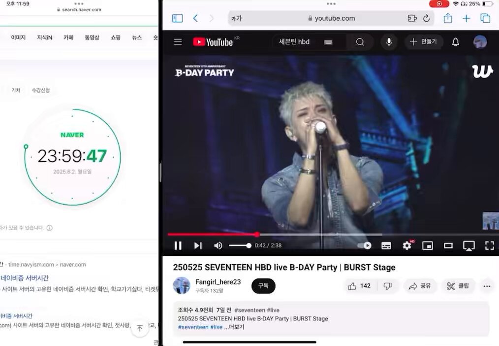499x346 pixels.
Task: Choose '기차' chip in Naver
Action: tap(16, 90)
